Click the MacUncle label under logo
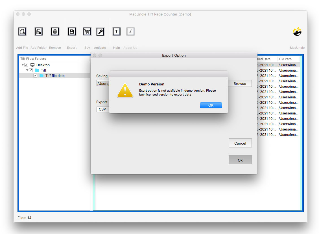 [x=297, y=48]
